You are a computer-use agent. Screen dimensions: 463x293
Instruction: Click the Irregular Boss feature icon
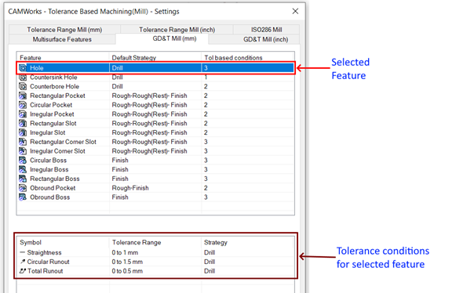[23, 169]
